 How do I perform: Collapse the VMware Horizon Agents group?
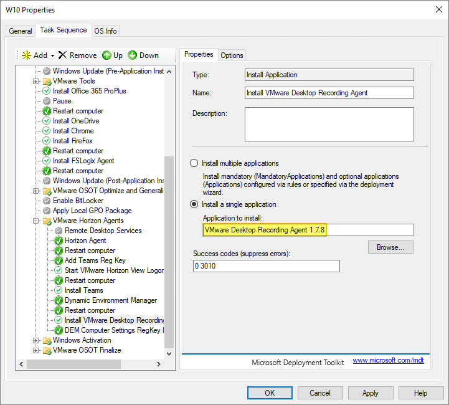(36, 221)
